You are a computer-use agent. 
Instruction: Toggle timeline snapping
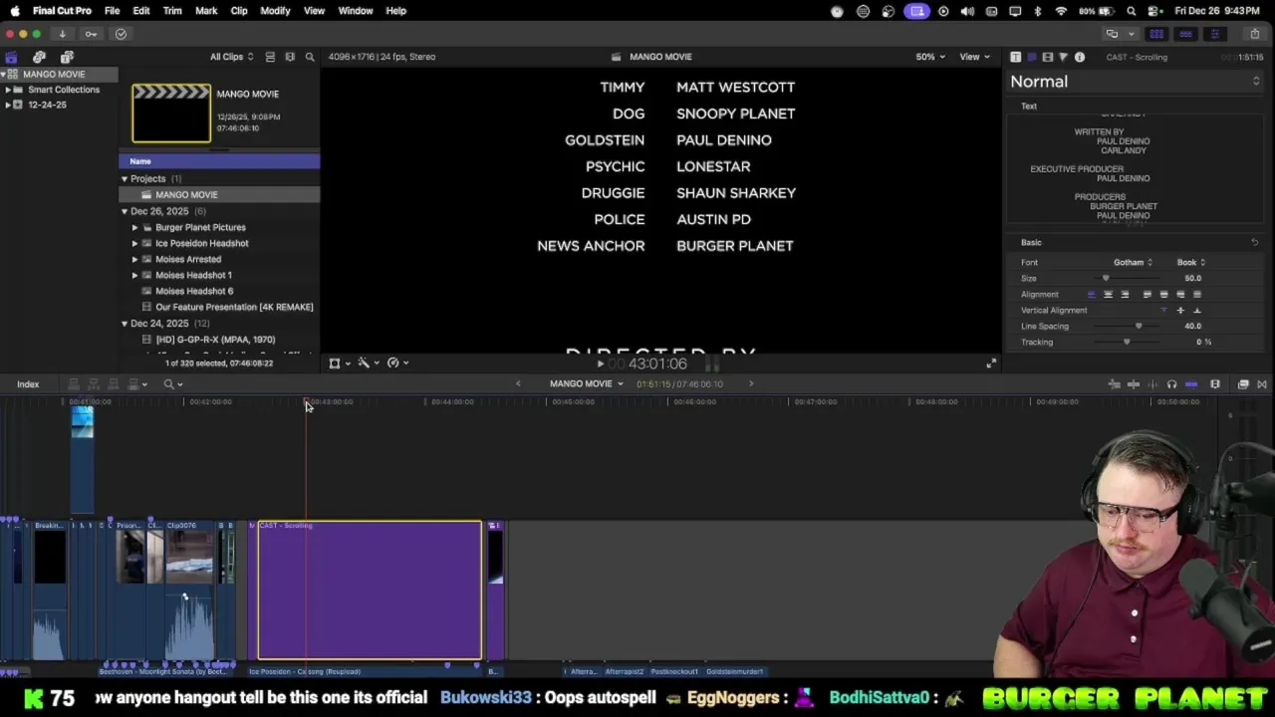pyautogui.click(x=1191, y=384)
